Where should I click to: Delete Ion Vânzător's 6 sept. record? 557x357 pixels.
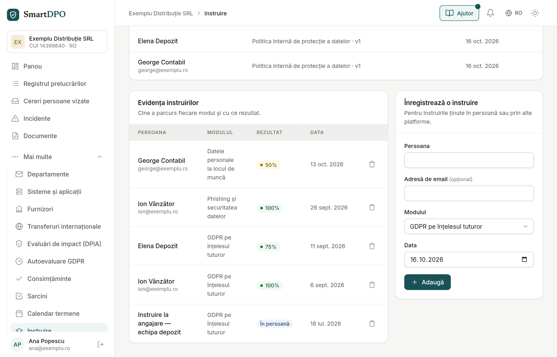372,285
